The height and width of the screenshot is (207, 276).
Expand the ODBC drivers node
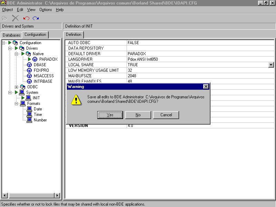point(16,87)
